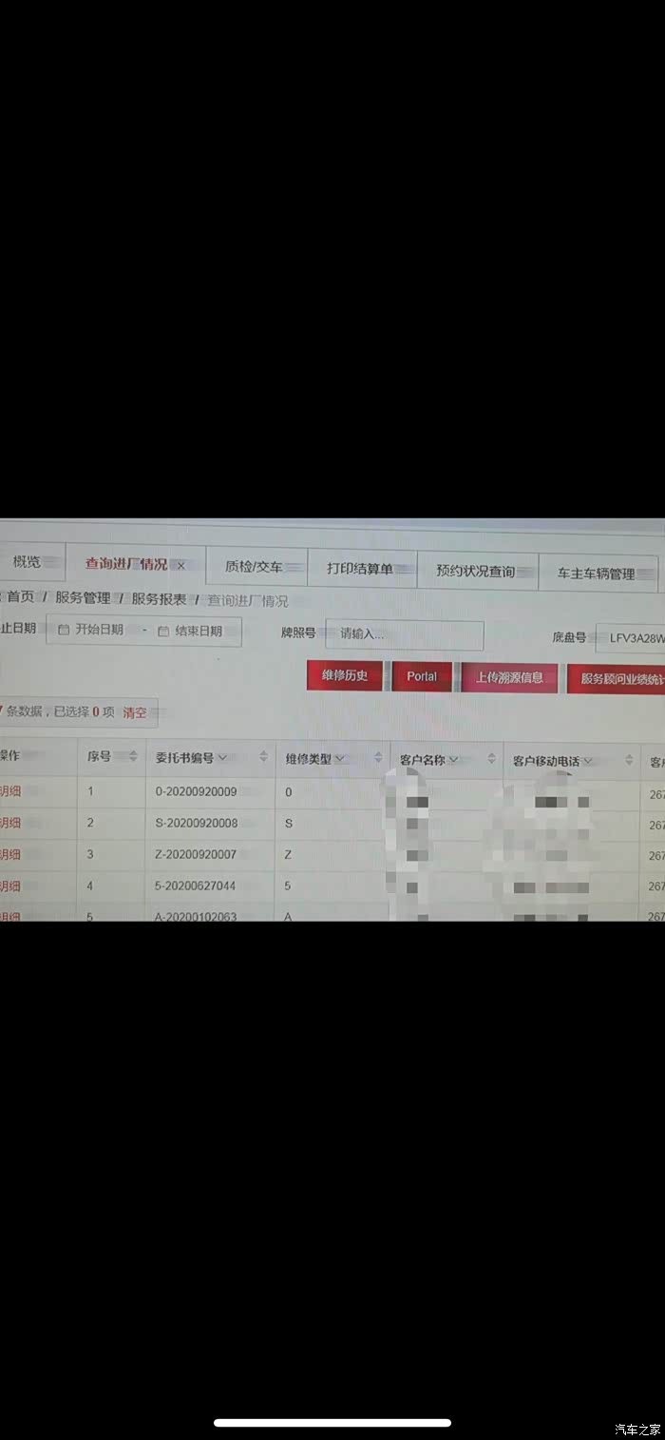The width and height of the screenshot is (665, 1440).
Task: Open 明细 for row Z-20200920007
Action: tap(10, 854)
